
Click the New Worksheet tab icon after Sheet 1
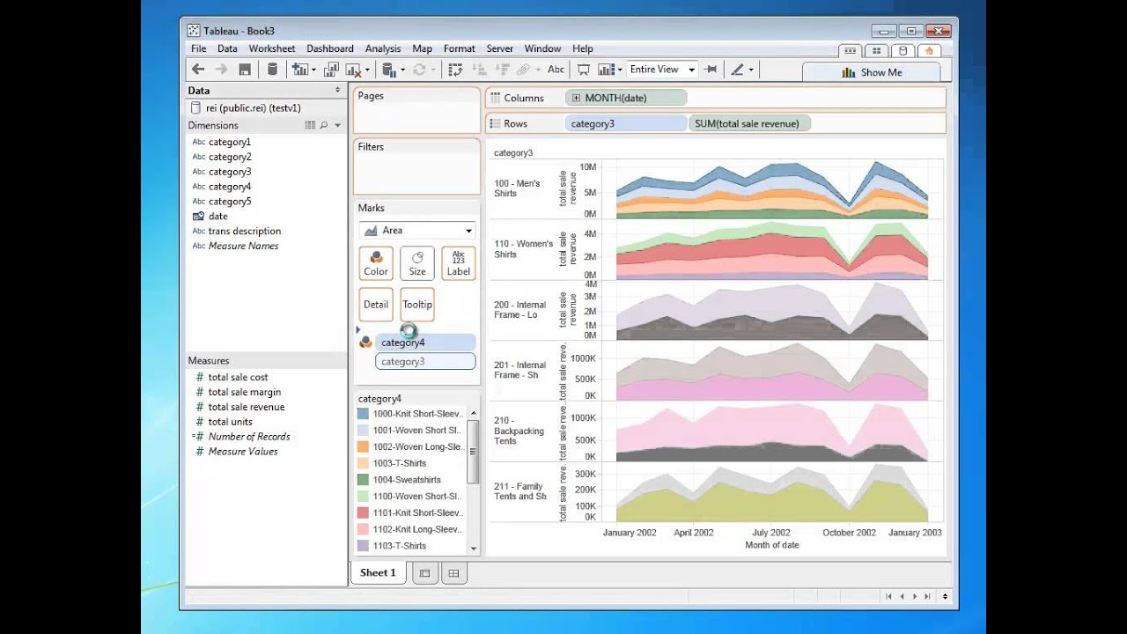point(424,573)
